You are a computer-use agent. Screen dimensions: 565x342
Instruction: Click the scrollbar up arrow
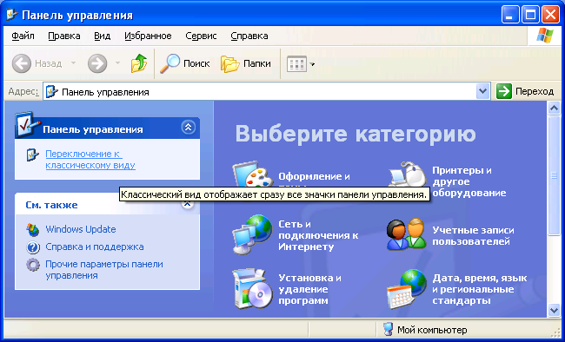coord(554,108)
